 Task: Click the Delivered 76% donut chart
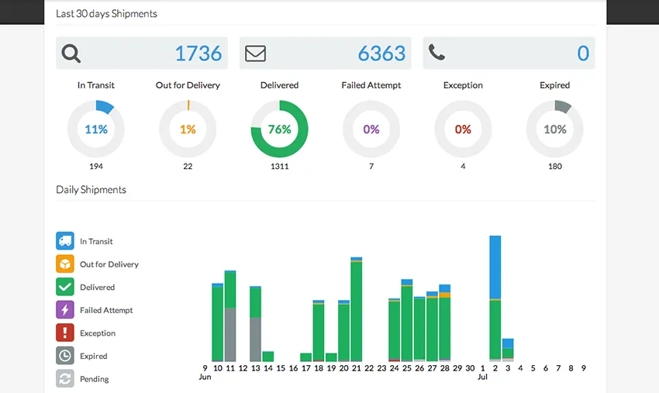tap(279, 129)
